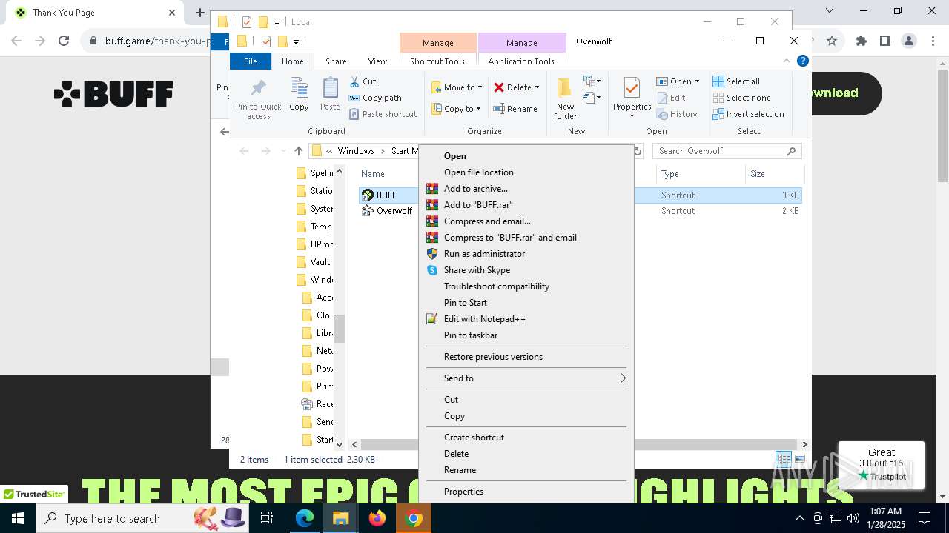Switch to the Shortcut Tools tab

pyautogui.click(x=437, y=61)
